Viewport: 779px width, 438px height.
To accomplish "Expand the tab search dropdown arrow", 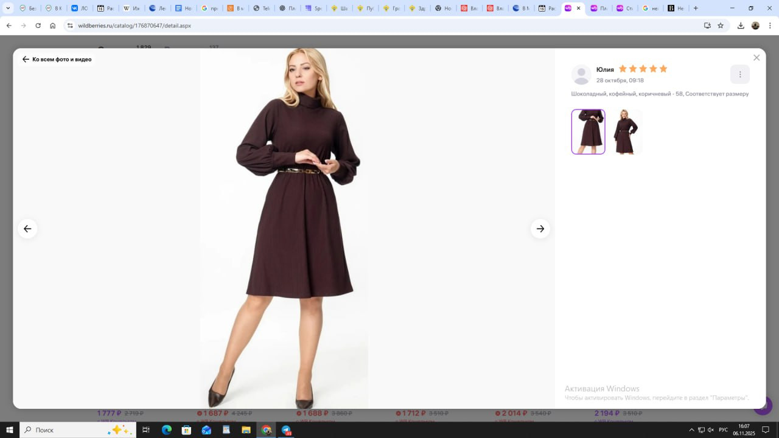I will (x=8, y=9).
